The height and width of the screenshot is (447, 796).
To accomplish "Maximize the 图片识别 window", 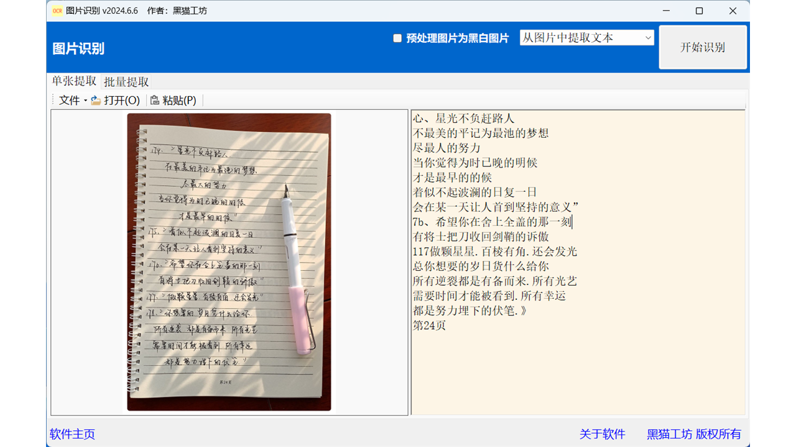I will (x=699, y=11).
